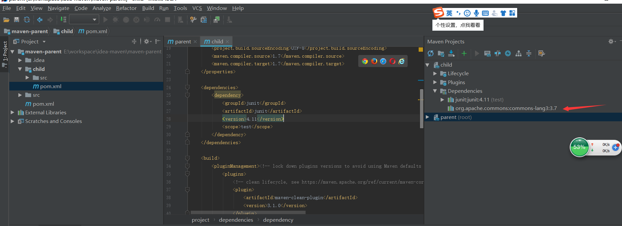Expand parent (root) Maven project

[x=427, y=117]
